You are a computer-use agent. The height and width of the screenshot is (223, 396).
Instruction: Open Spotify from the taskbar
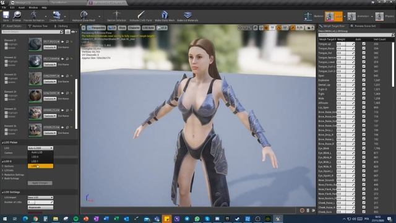click(x=75, y=219)
